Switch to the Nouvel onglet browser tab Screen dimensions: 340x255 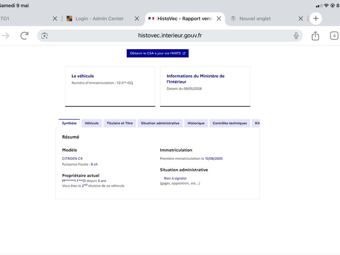255,19
